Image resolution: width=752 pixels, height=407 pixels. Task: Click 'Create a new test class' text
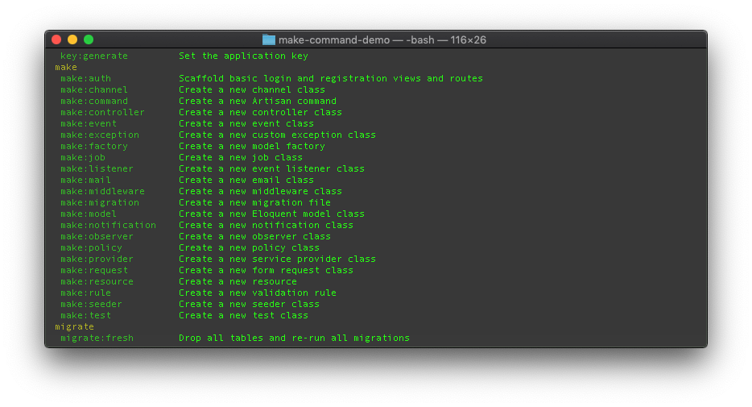[x=244, y=315]
